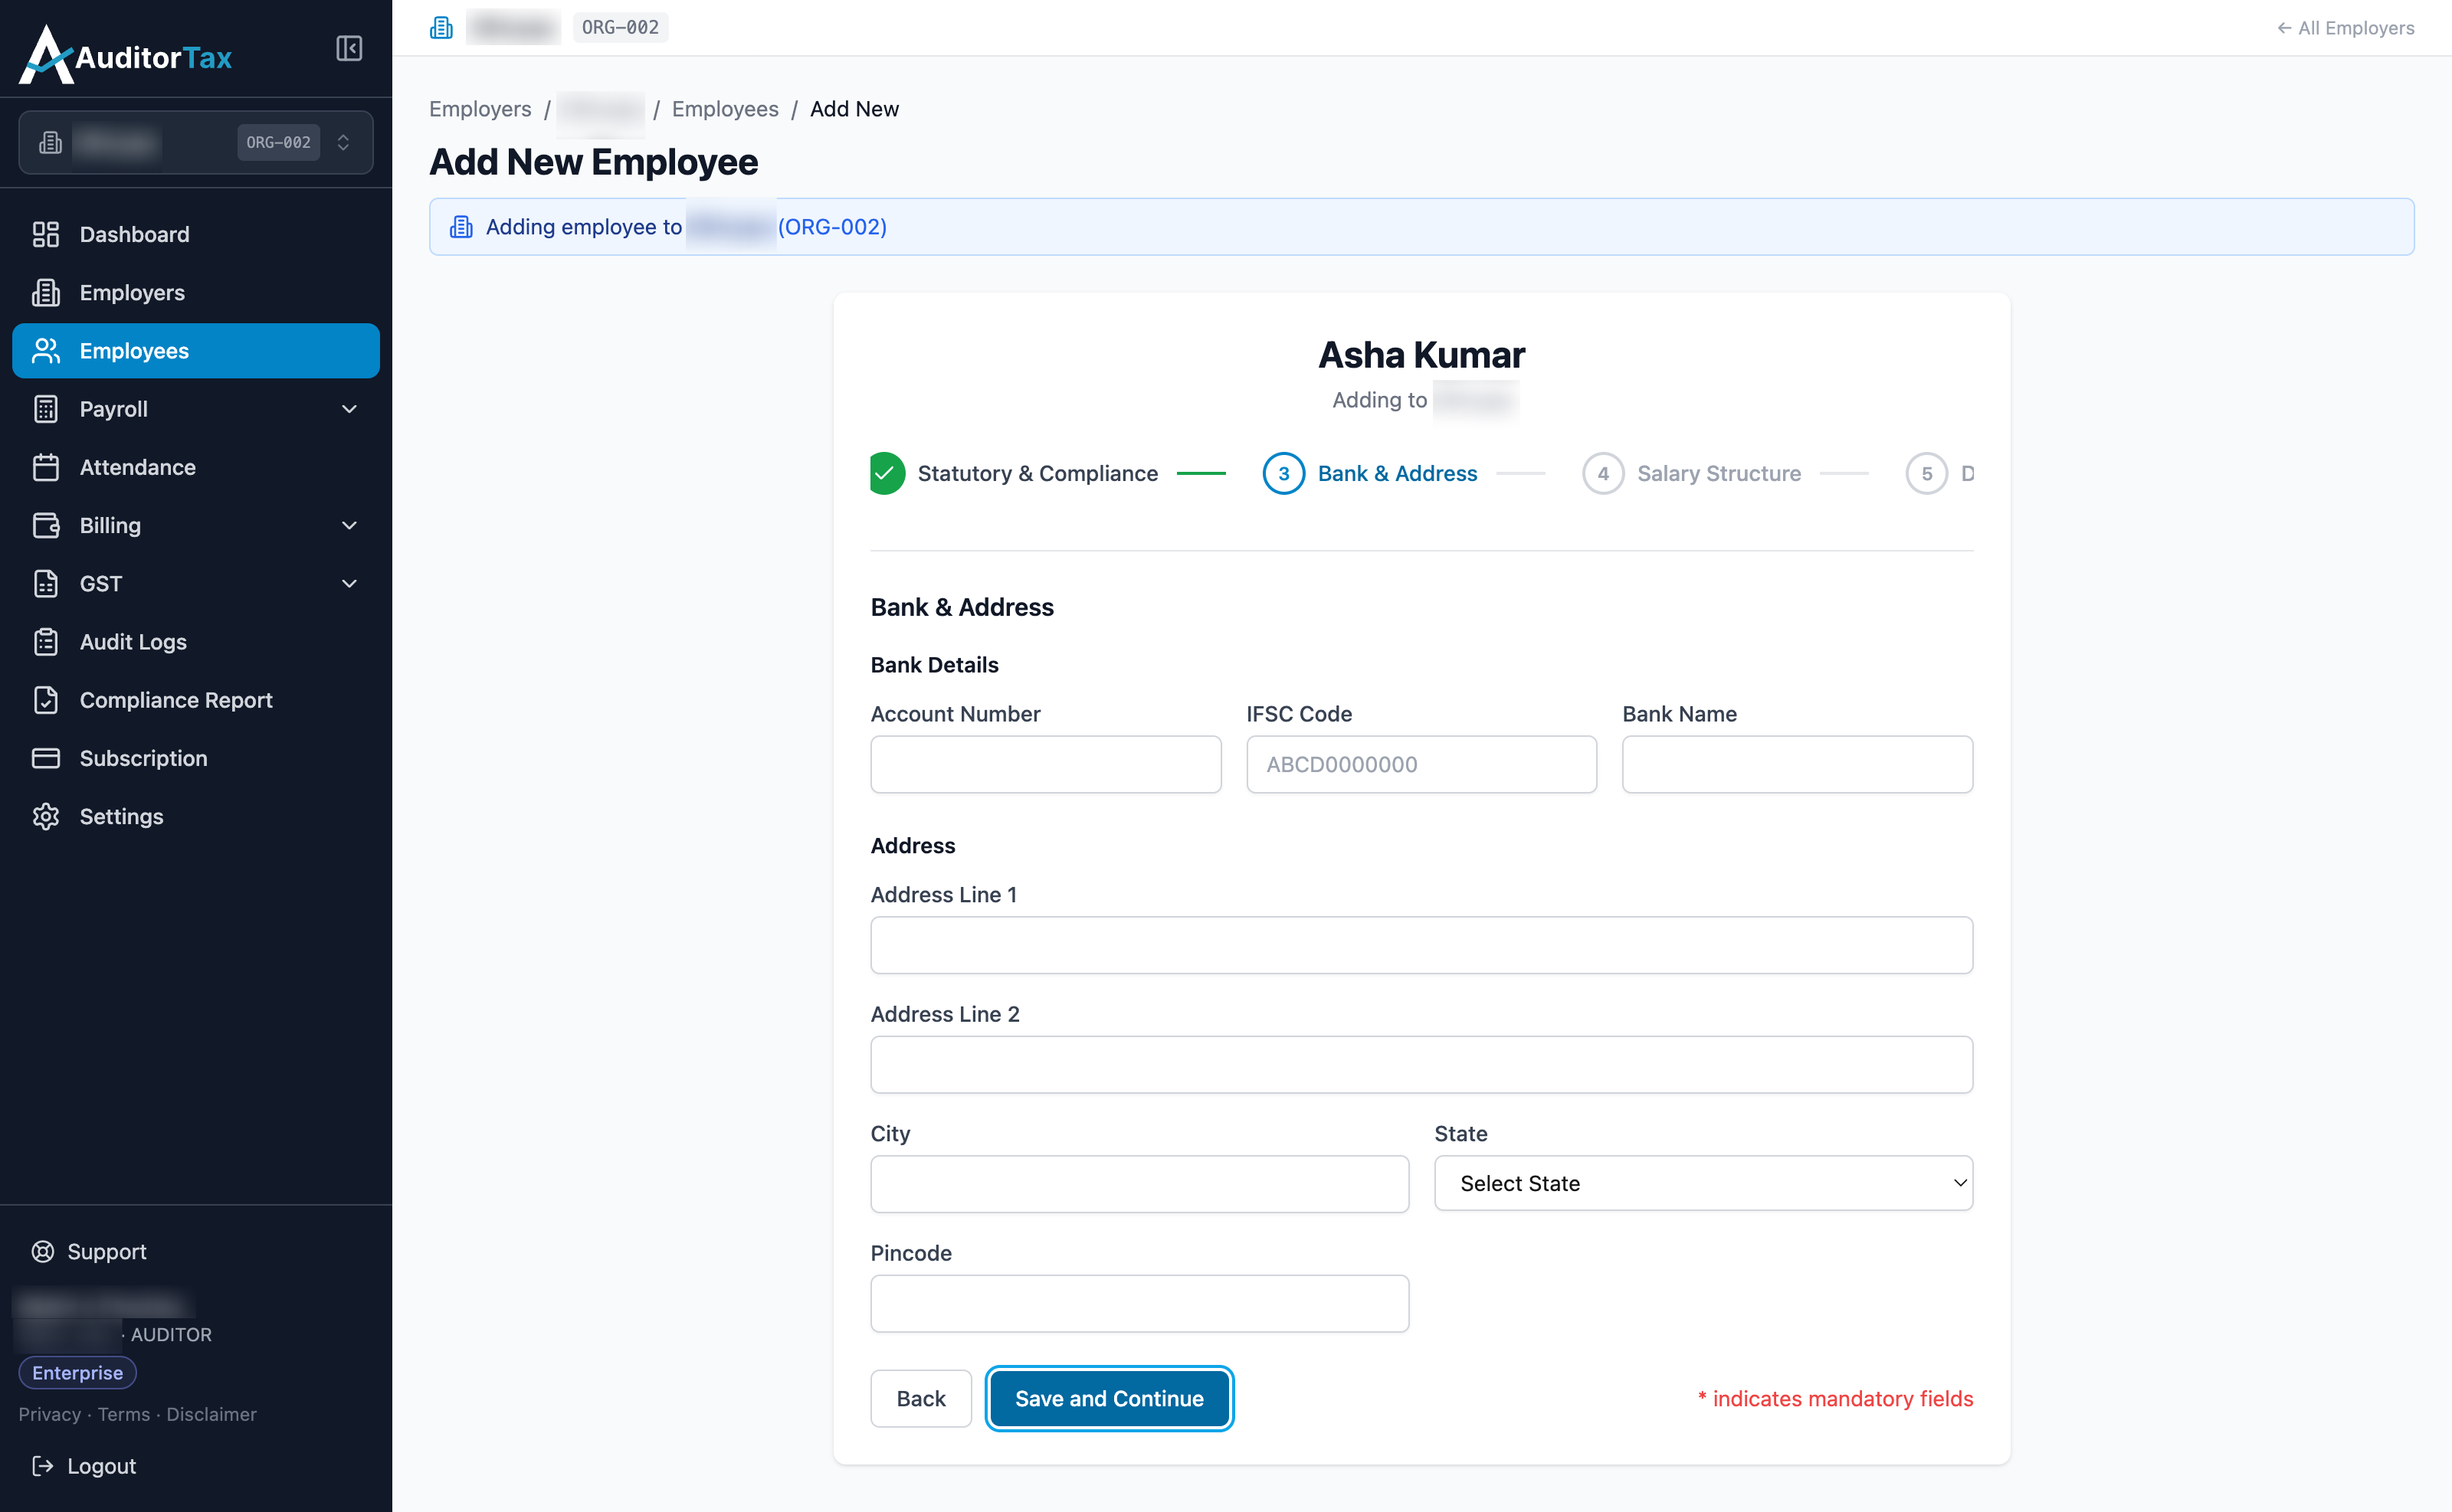Image resolution: width=2452 pixels, height=1512 pixels.
Task: Click the Dashboard grid icon
Action: [x=46, y=234]
